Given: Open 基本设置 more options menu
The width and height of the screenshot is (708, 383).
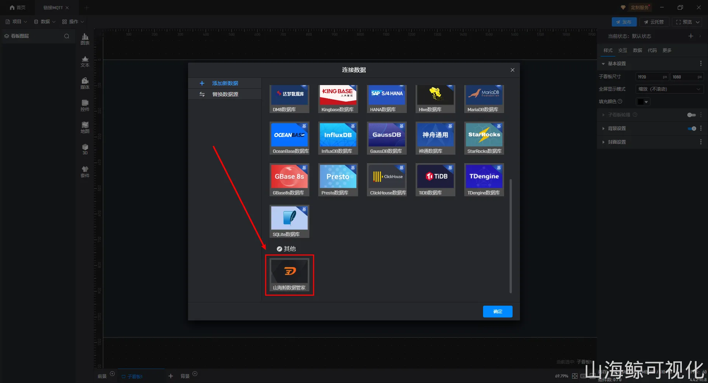Looking at the screenshot, I should (701, 64).
